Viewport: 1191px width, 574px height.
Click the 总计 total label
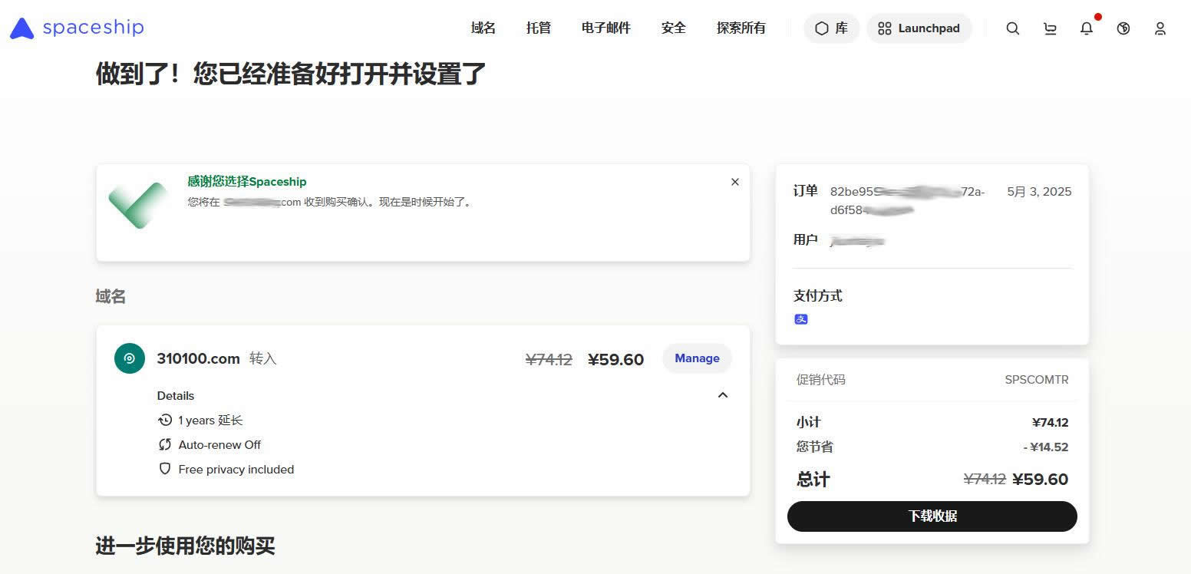[813, 480]
